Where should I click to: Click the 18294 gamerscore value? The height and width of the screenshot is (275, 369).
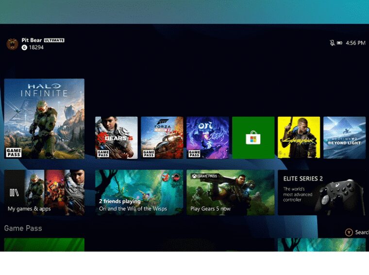(x=36, y=48)
